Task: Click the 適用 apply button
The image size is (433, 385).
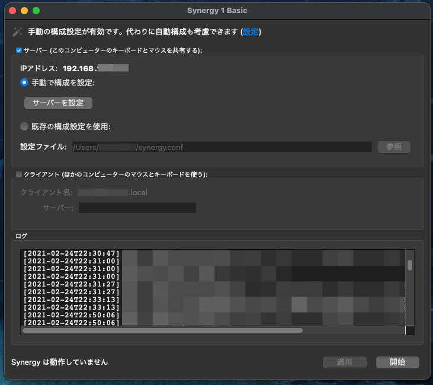Action: (x=345, y=362)
